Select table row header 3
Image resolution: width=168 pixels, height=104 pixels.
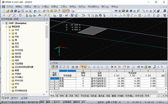(x=55, y=83)
